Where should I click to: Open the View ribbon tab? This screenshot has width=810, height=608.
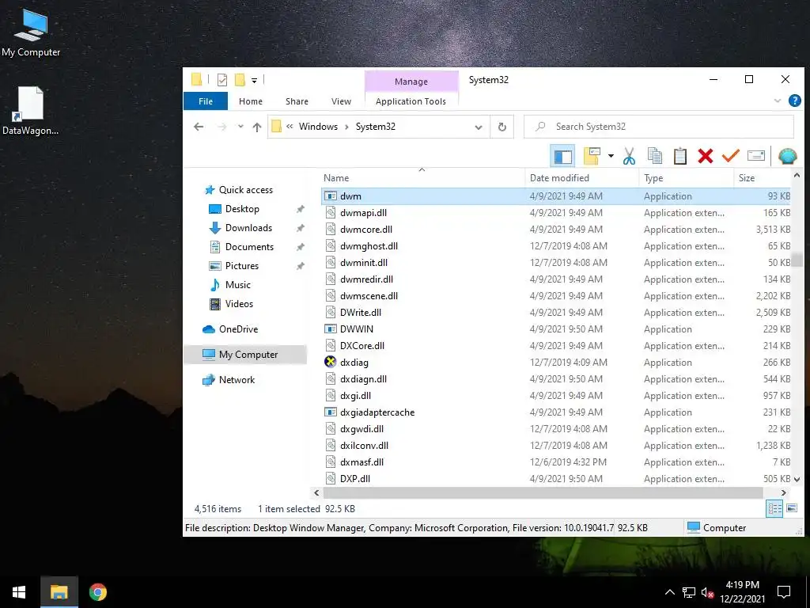pos(341,101)
